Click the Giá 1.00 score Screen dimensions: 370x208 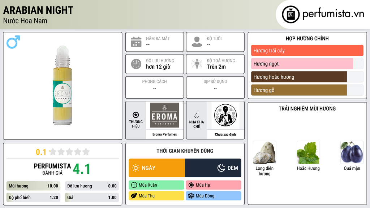pos(92,198)
